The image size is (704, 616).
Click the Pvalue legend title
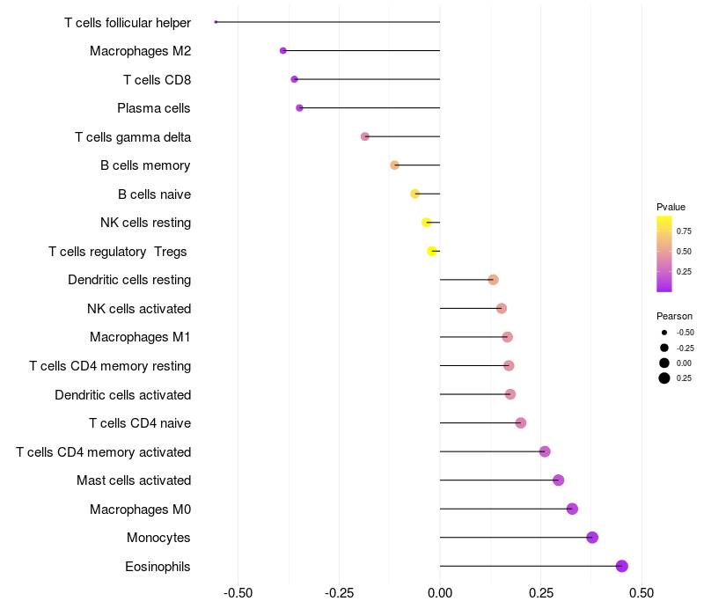(671, 207)
